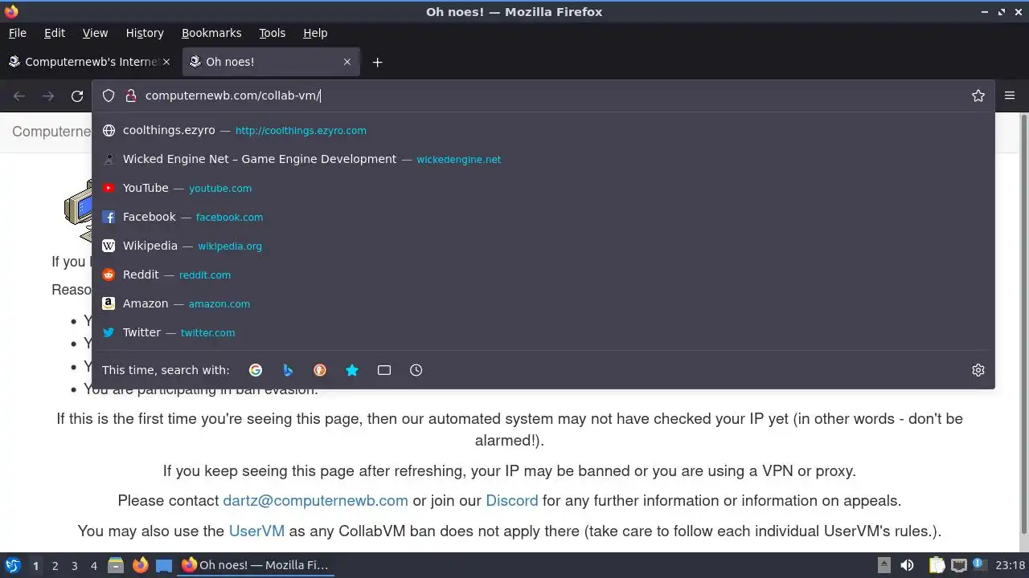Open the Help menu
This screenshot has width=1029, height=578.
tap(315, 33)
